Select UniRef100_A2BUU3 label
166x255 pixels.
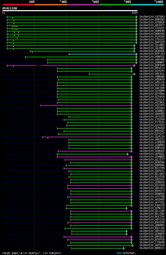click(152, 151)
